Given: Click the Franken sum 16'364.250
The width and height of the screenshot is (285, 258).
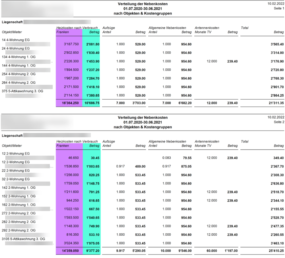Looking at the screenshot, I should click(x=70, y=103).
